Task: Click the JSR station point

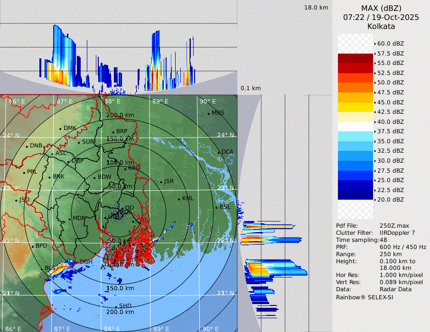Action: (160, 182)
